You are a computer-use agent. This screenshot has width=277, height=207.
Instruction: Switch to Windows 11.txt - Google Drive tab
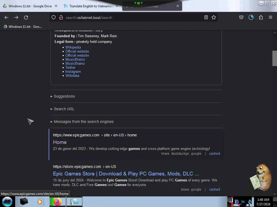tap(30, 6)
